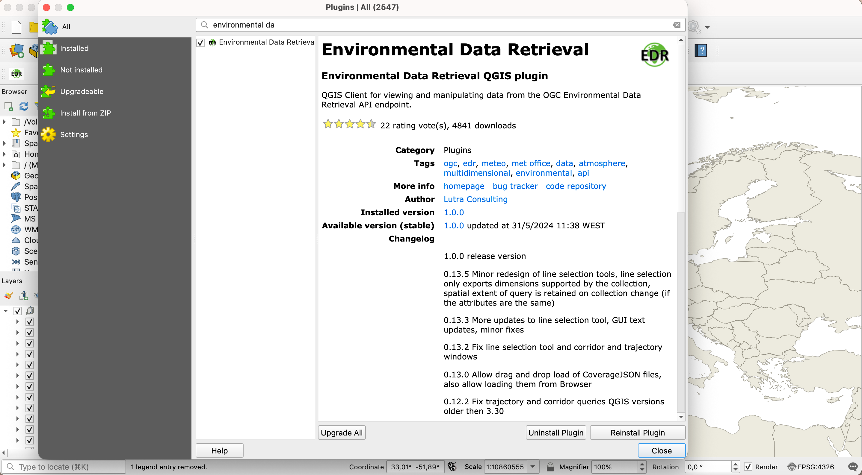Viewport: 862px width, 475px height.
Task: Toggle the Render checkbox in status bar
Action: click(x=748, y=467)
